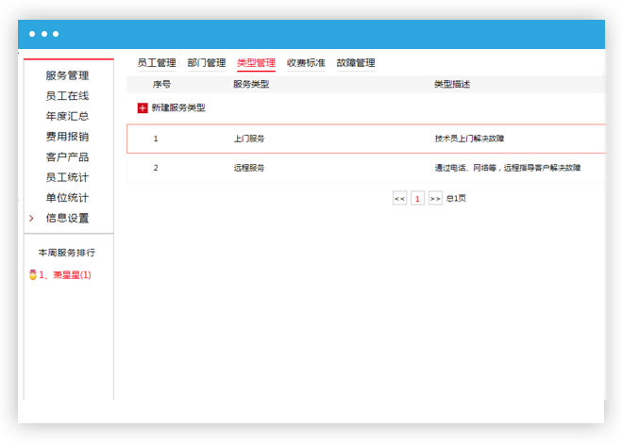Go to previous page with << button
Viewport: 622px width, 443px height.
tap(399, 199)
